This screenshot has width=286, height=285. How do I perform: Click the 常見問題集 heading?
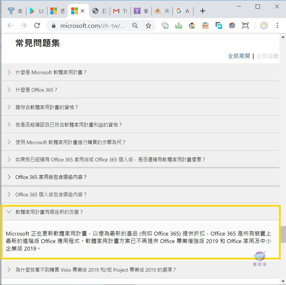pos(38,43)
